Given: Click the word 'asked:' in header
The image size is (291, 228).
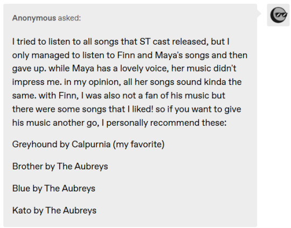Looking at the screenshot, I should (70, 18).
